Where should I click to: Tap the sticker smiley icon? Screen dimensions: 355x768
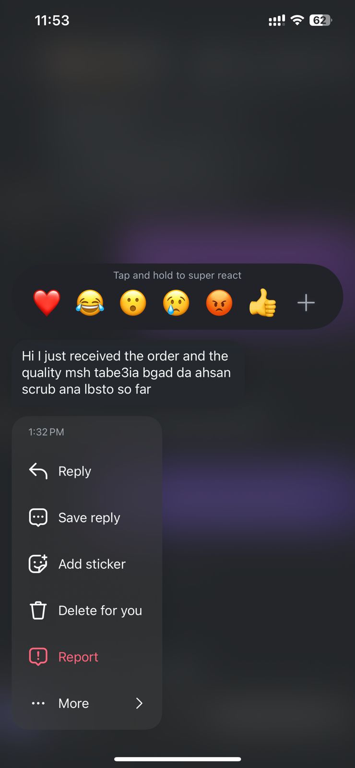click(x=38, y=564)
